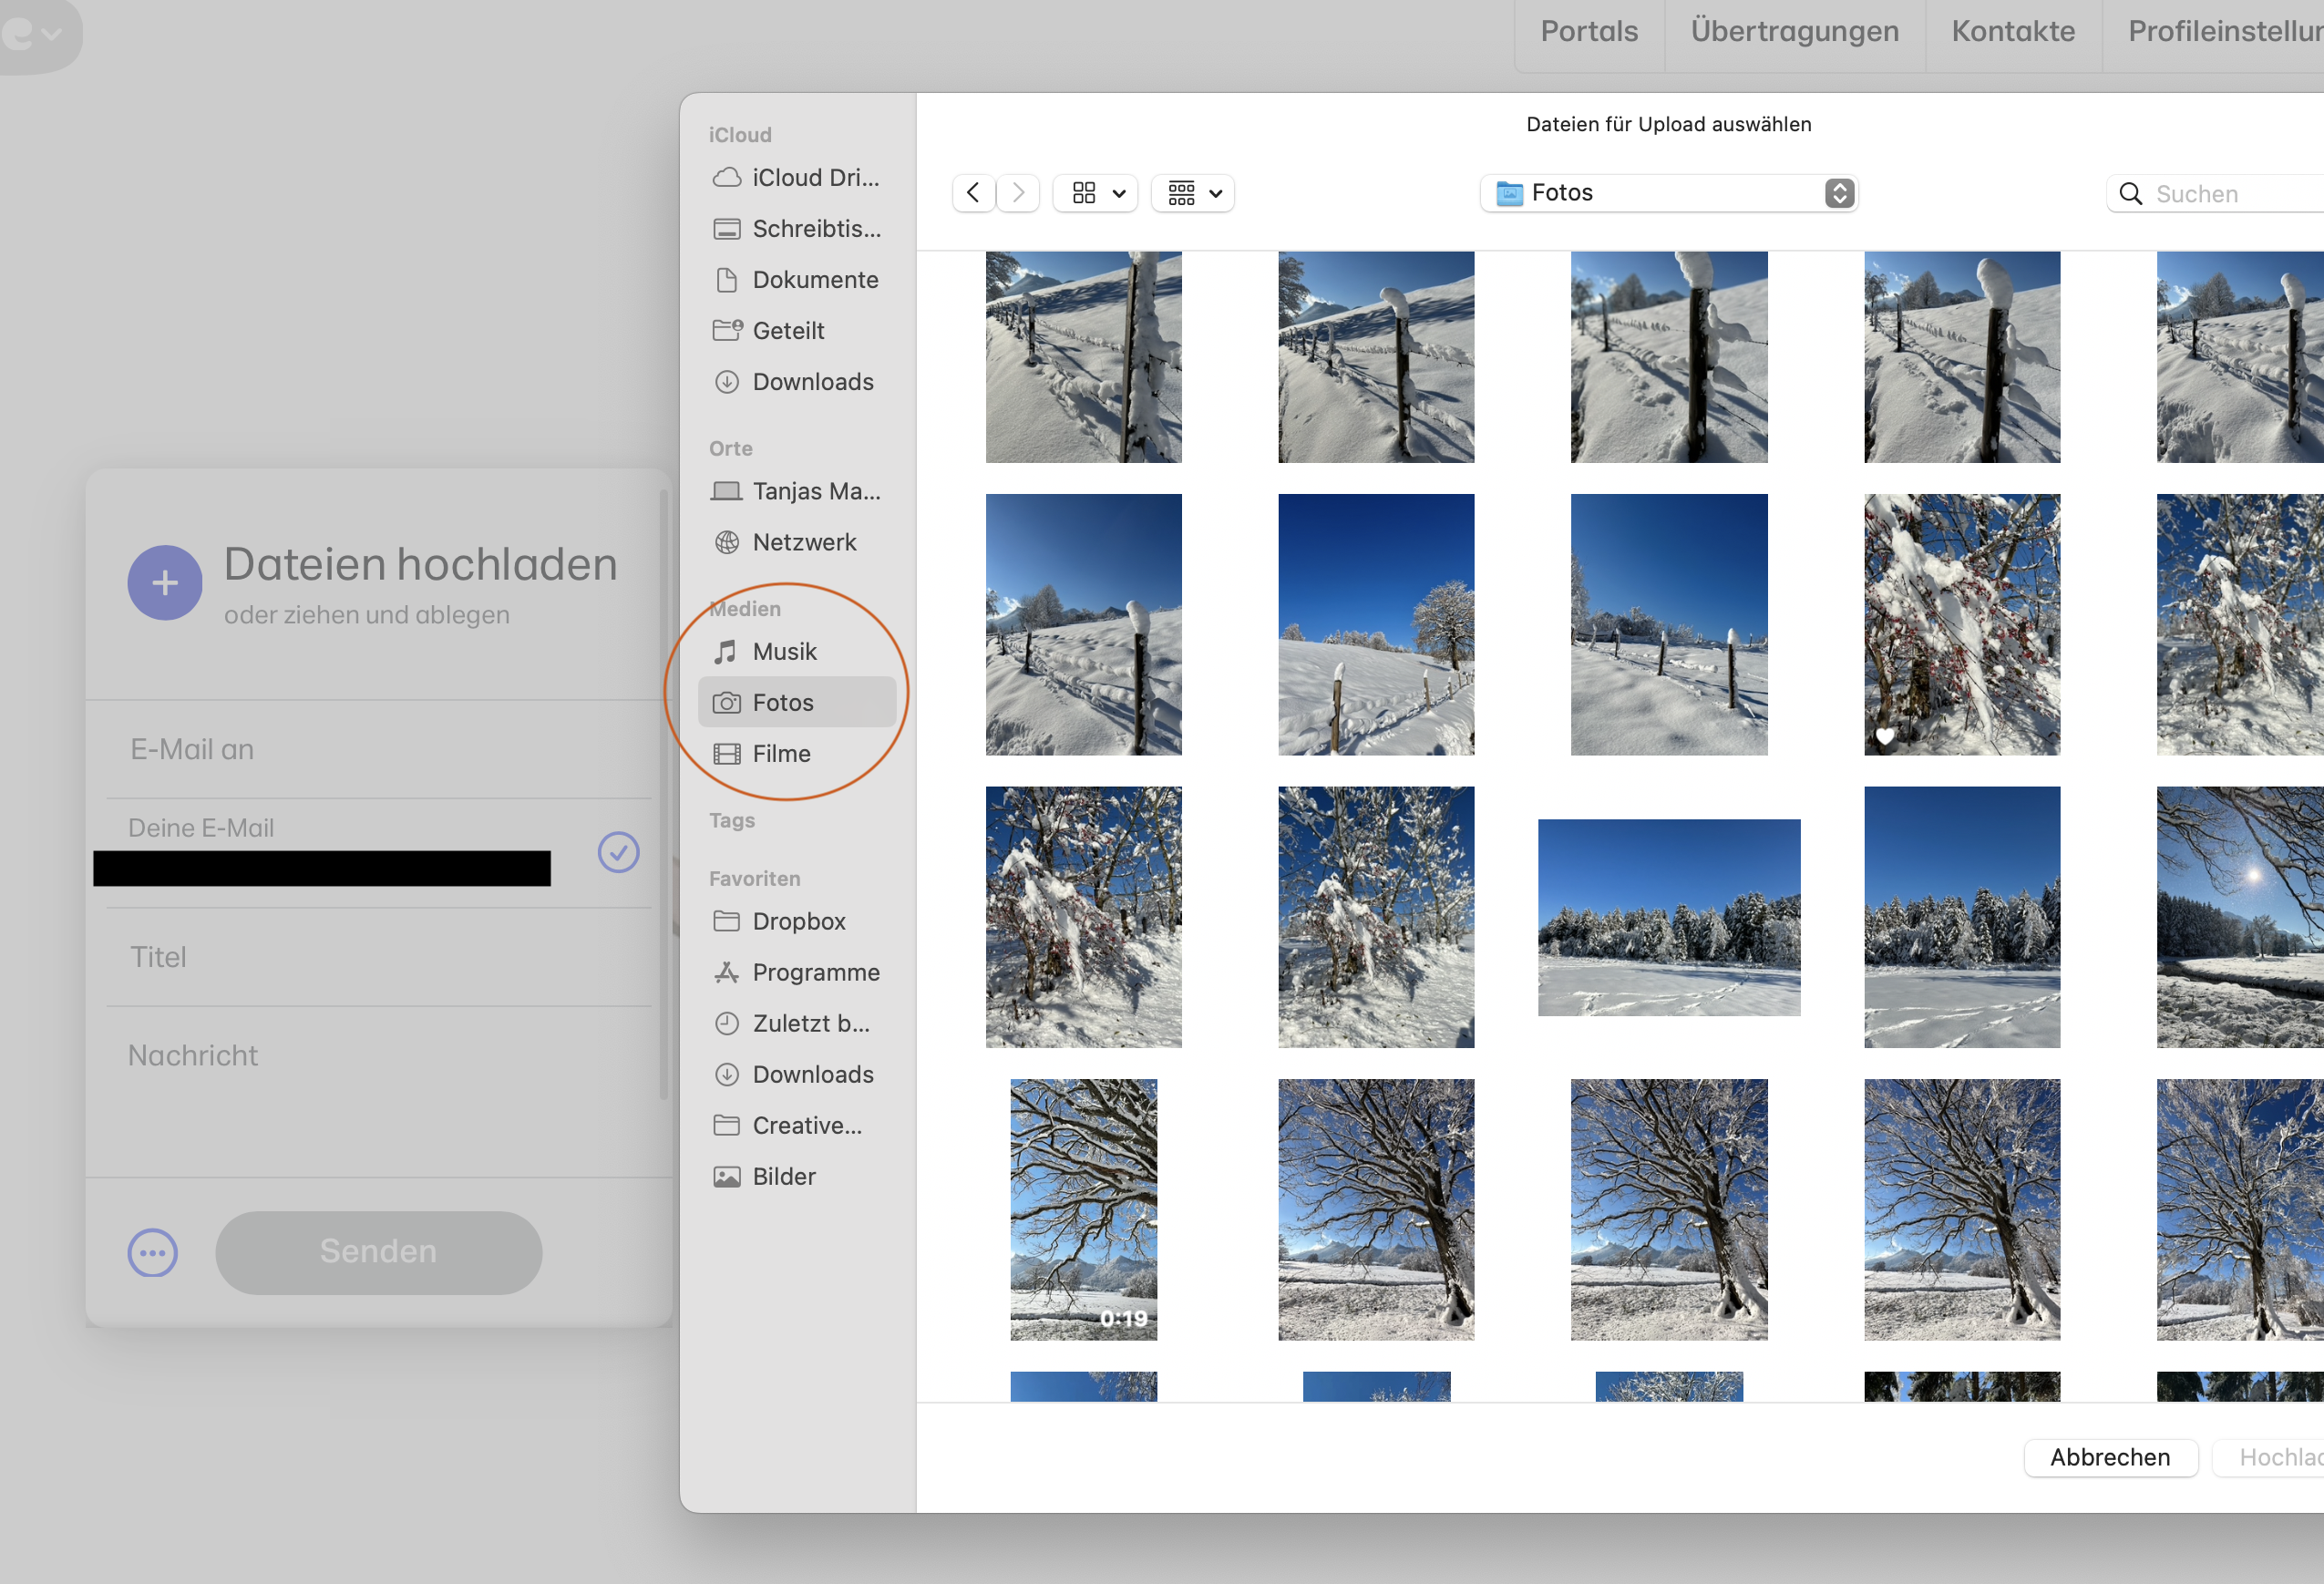The width and height of the screenshot is (2324, 1584).
Task: Click the Abbrechen button
Action: point(2109,1457)
